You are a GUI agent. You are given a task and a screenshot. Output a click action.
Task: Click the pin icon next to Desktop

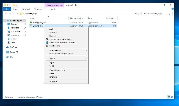[x=25, y=24]
